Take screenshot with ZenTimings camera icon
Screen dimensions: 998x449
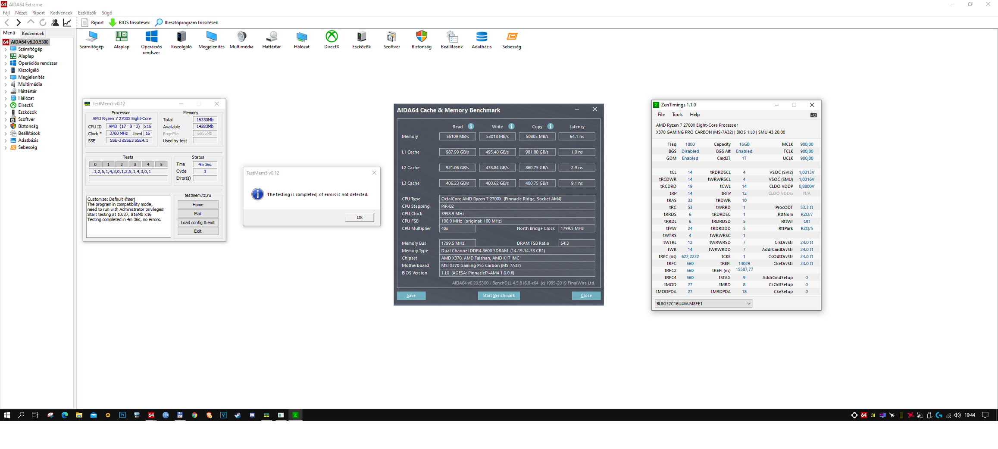pos(813,115)
